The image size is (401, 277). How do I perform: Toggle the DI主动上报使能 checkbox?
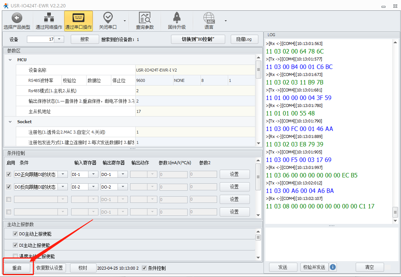click(15, 245)
